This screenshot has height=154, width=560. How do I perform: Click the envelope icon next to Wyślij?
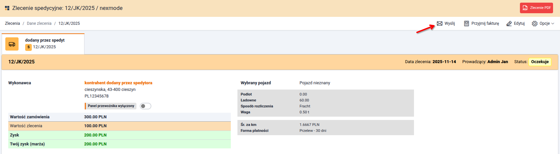point(439,23)
